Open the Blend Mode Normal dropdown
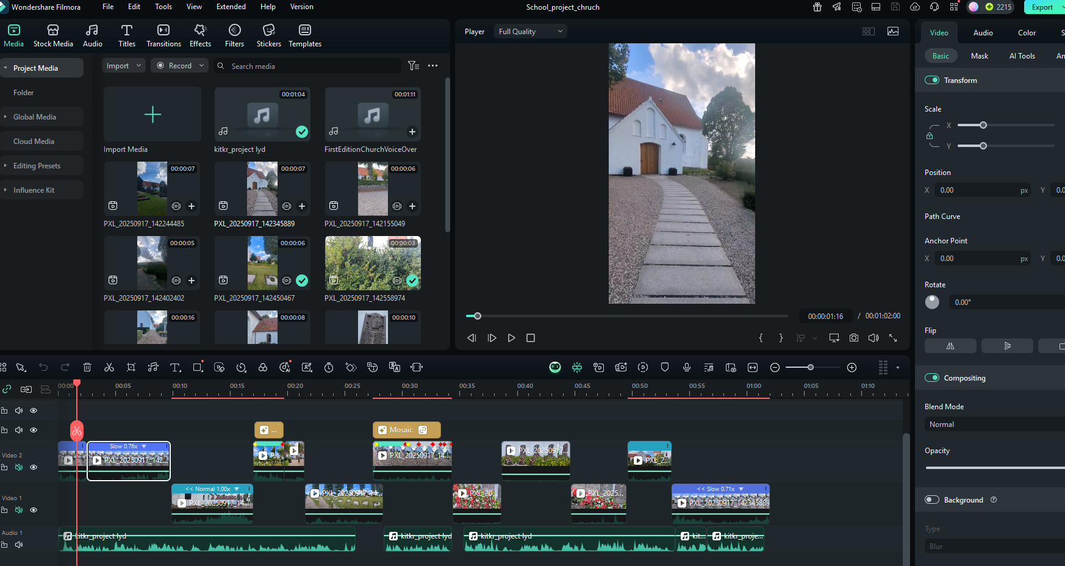The width and height of the screenshot is (1065, 566). (x=994, y=424)
